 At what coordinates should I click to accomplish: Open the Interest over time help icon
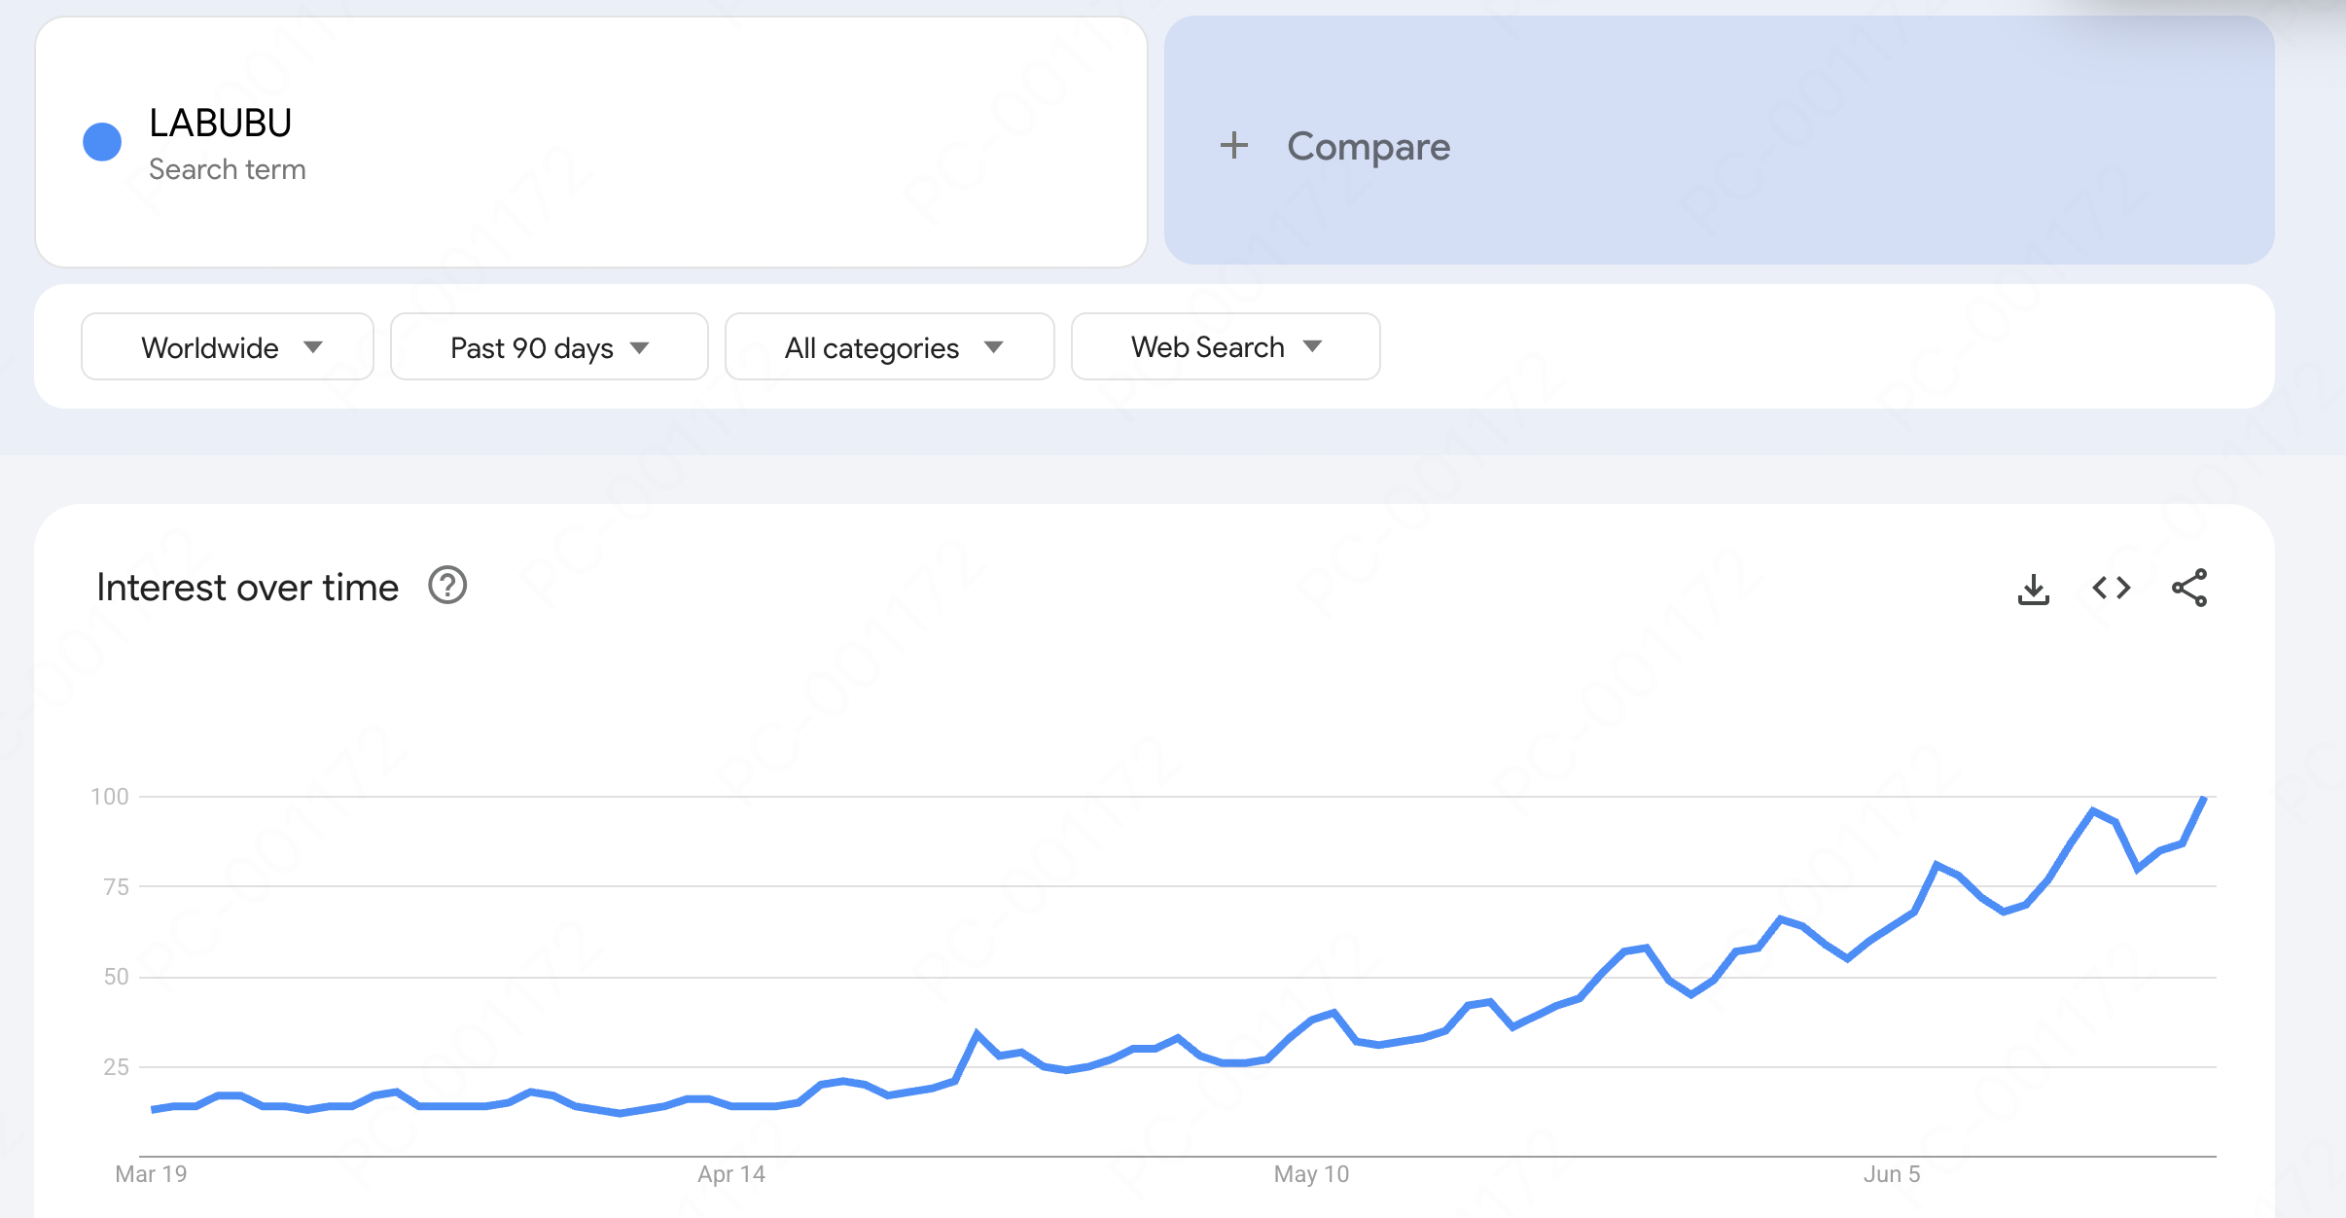447,586
